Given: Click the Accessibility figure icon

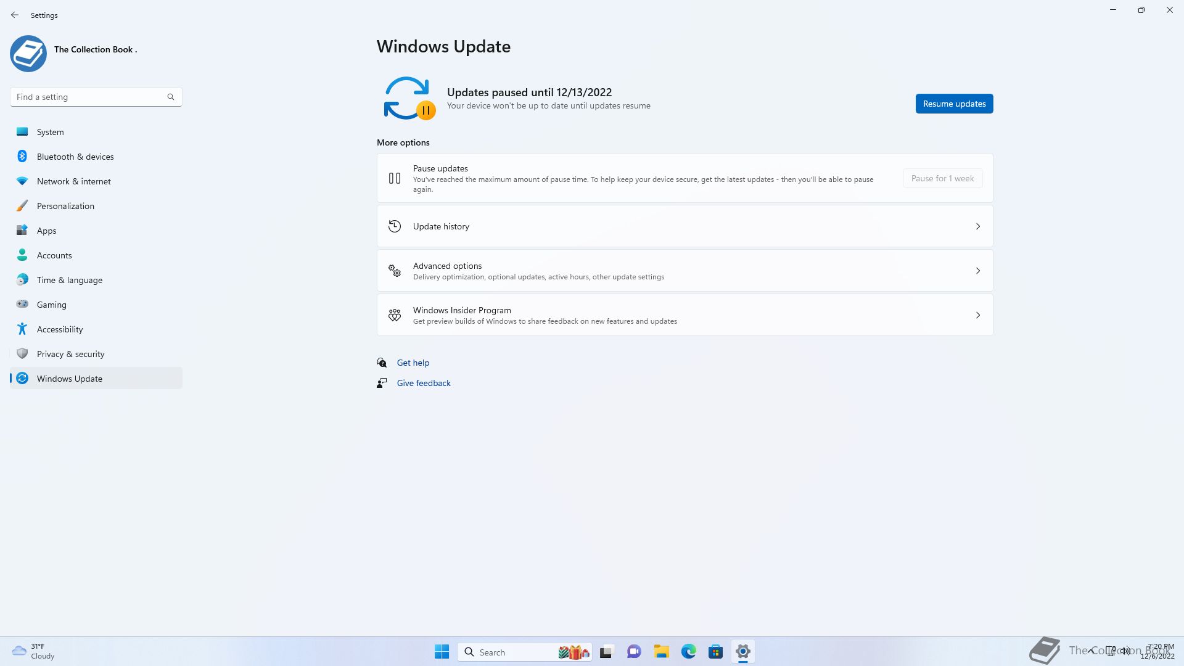Looking at the screenshot, I should tap(22, 329).
